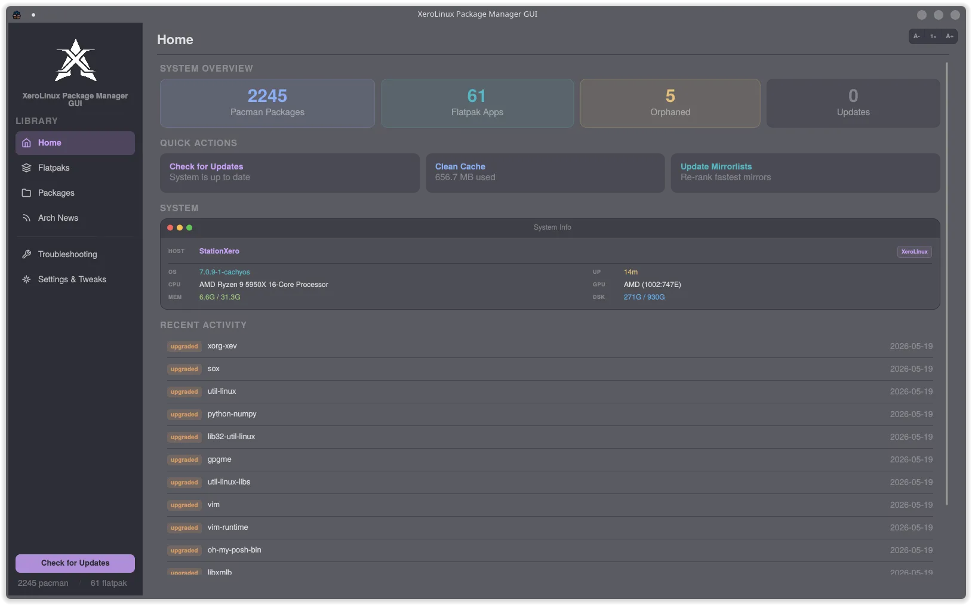Click green dot in System Info header
Screen dimensions: 972x605
189,228
